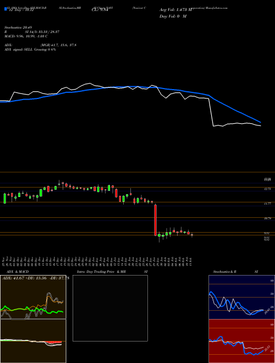This screenshot has width=275, height=363.
Task: Click the 'ADX: 41.67 +DY: 15.56 -DY: 37.78' header
Action: coord(36,278)
